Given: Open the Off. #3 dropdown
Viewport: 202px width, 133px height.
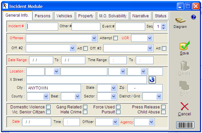Looking at the screenshot, I should pos(150,48).
